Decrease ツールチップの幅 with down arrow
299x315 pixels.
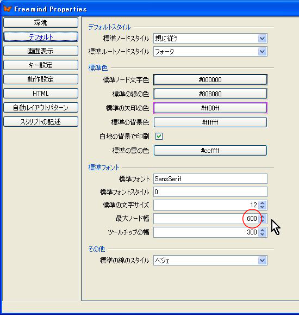tap(263, 234)
